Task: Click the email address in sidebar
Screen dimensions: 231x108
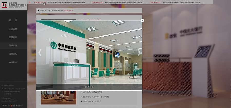Action: (x=9, y=85)
